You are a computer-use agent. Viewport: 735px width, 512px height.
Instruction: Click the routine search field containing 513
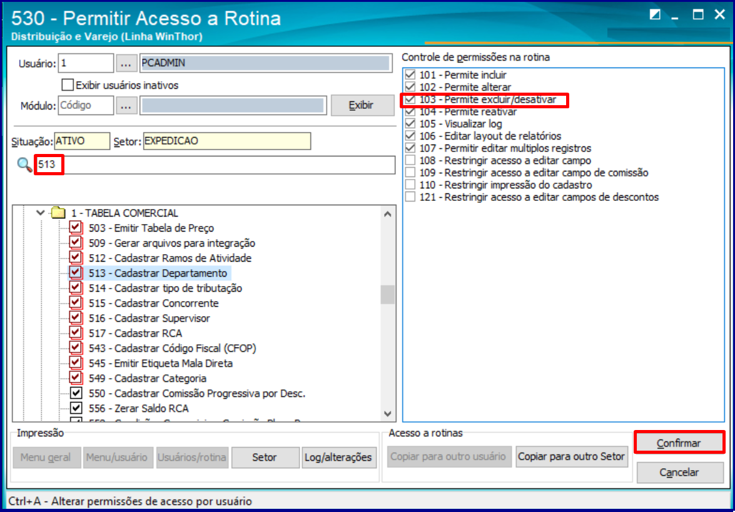pyautogui.click(x=215, y=165)
